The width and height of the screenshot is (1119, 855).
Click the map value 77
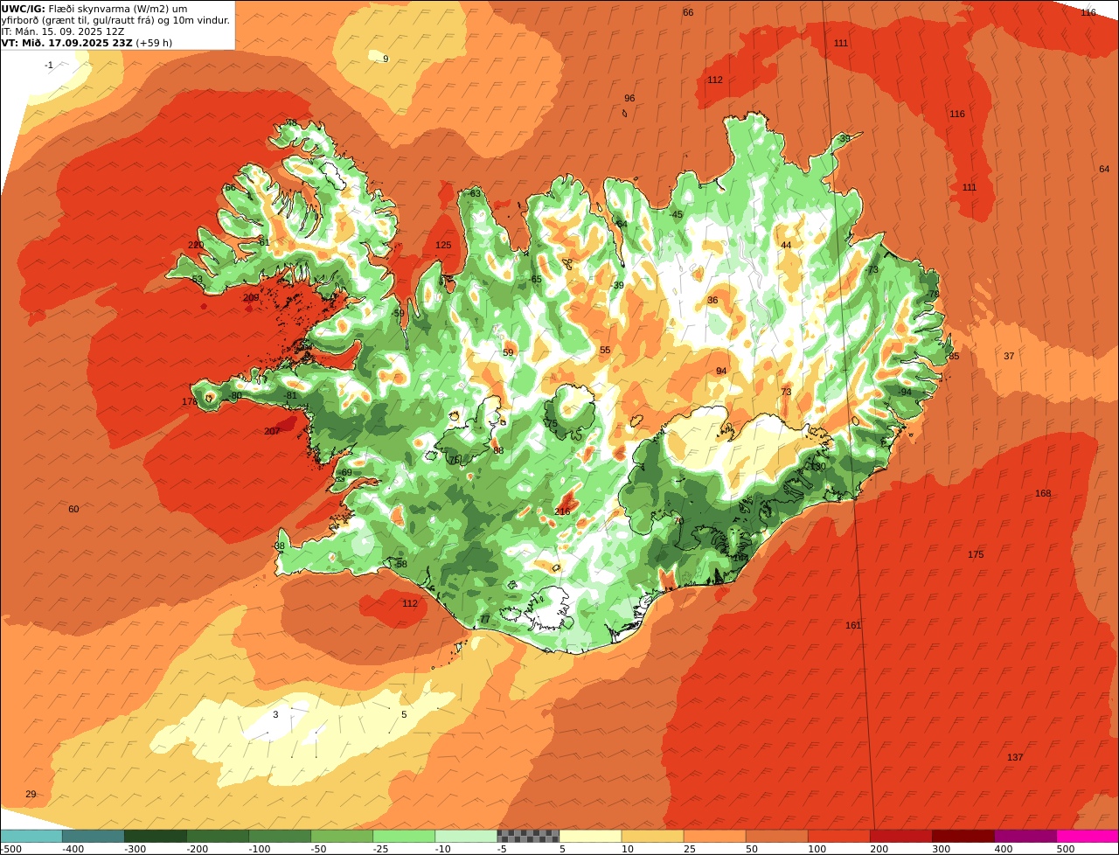pyautogui.click(x=485, y=620)
